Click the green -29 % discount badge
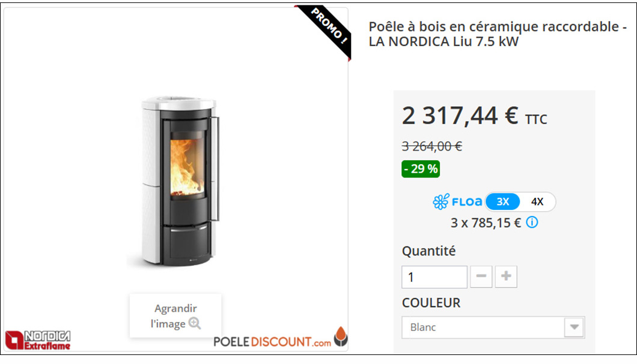This screenshot has width=637, height=364. click(421, 169)
